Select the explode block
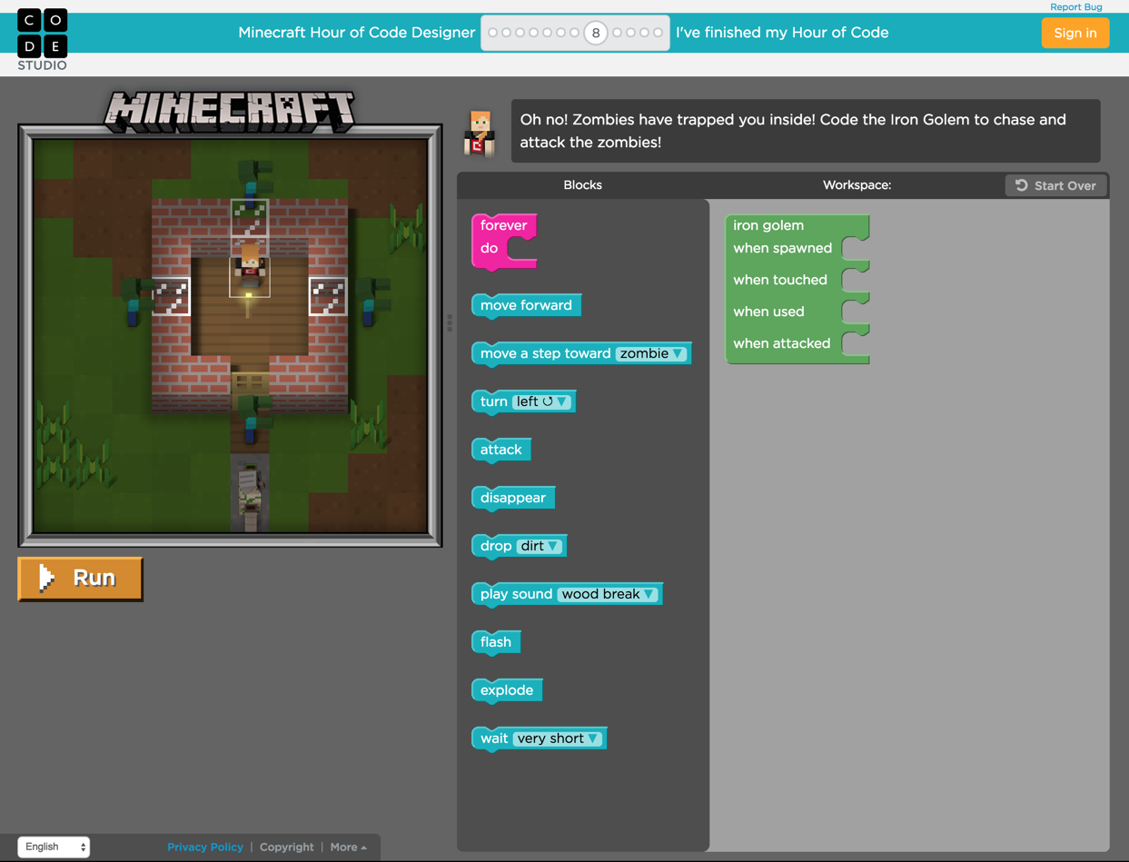The height and width of the screenshot is (862, 1129). (506, 689)
